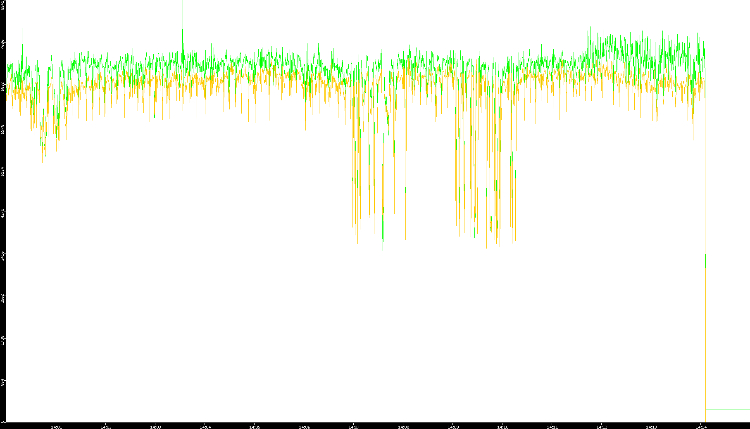
Task: Select the 14:09 time axis marker
Action: pyautogui.click(x=453, y=427)
